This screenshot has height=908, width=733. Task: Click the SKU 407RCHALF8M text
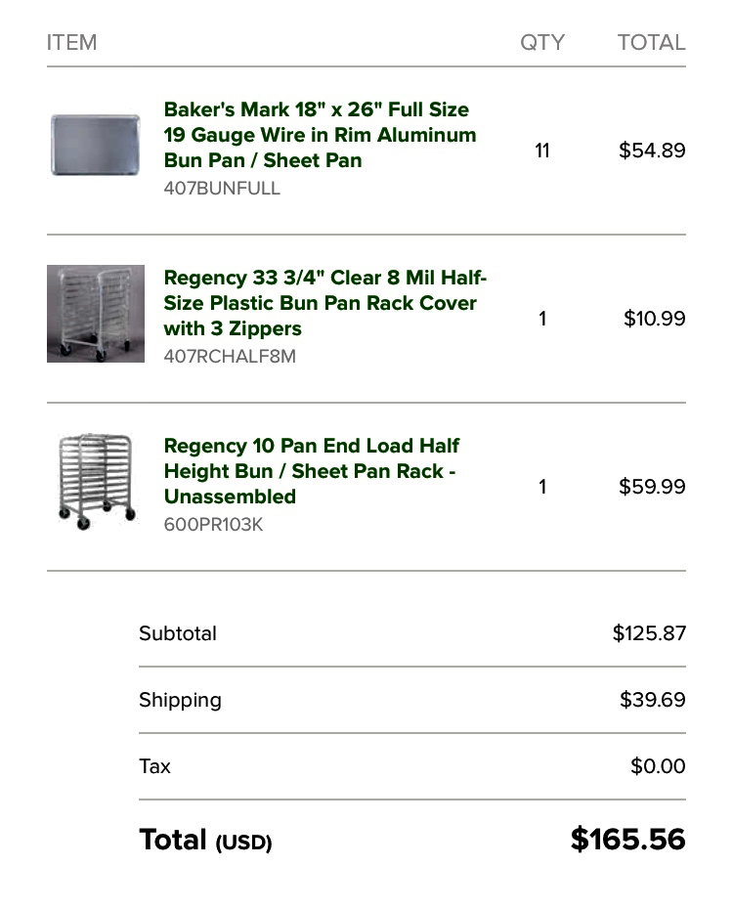[230, 357]
